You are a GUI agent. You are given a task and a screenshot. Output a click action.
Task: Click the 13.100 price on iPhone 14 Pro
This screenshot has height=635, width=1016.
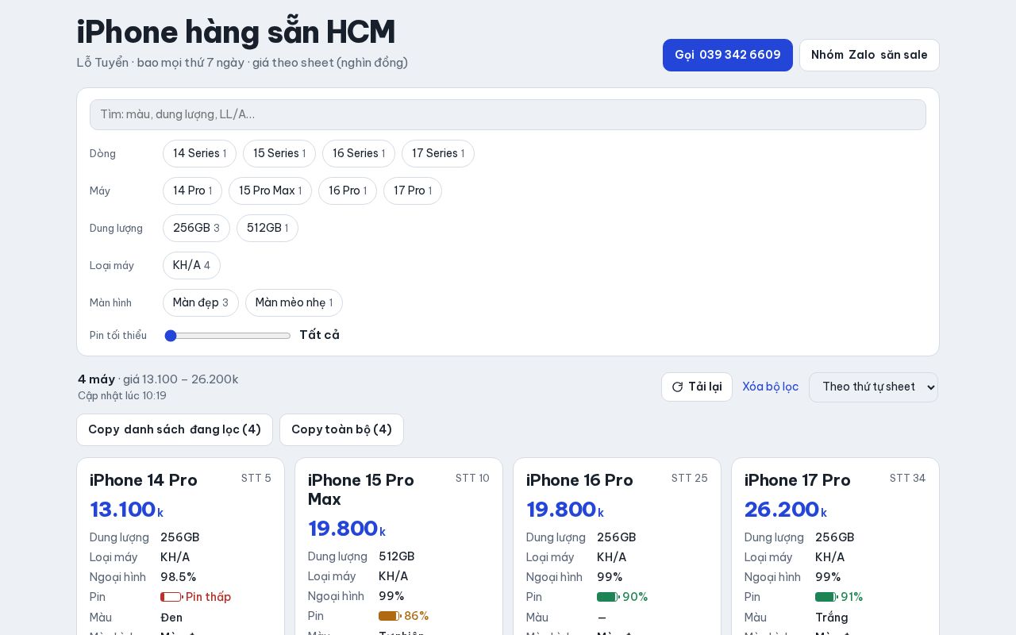(122, 509)
